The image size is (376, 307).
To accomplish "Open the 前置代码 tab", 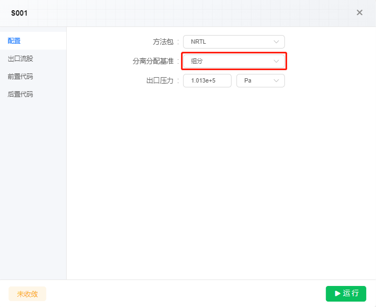I will [33, 77].
